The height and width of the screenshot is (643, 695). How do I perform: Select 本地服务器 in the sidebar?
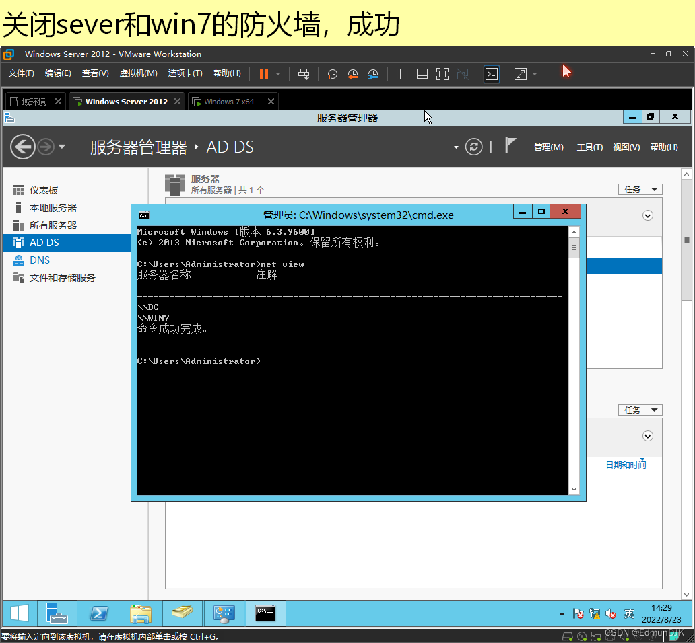[67, 208]
